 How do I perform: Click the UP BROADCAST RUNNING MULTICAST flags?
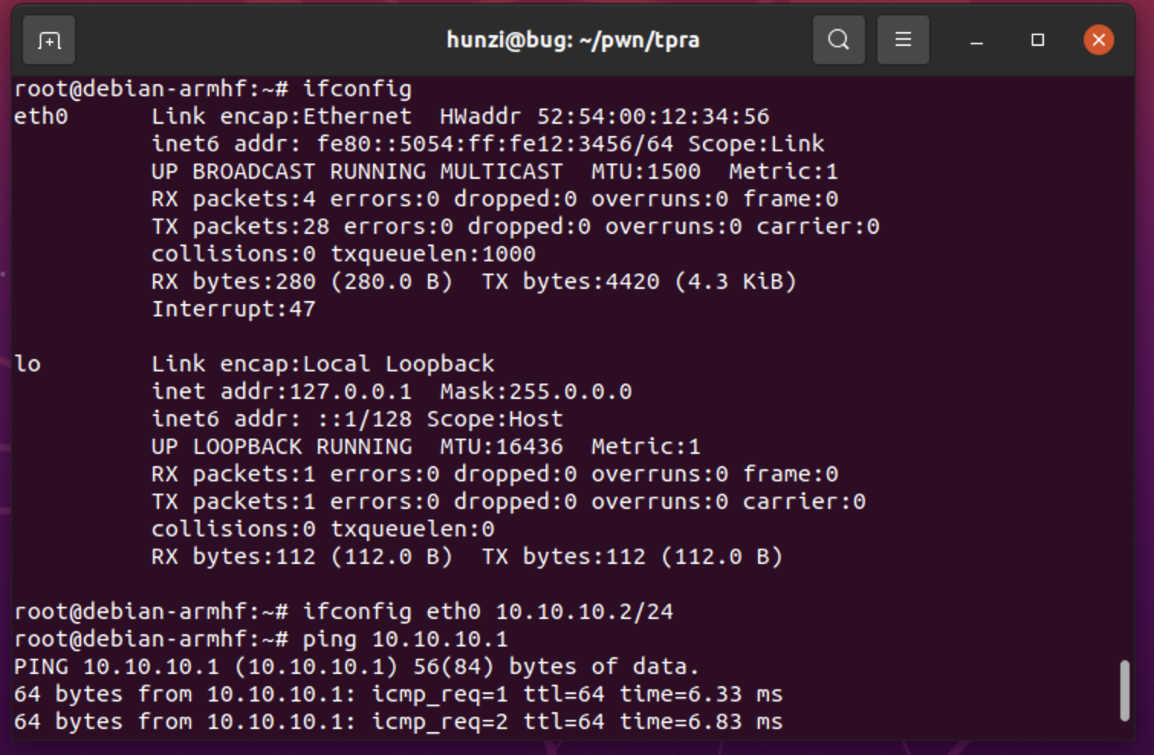357,171
